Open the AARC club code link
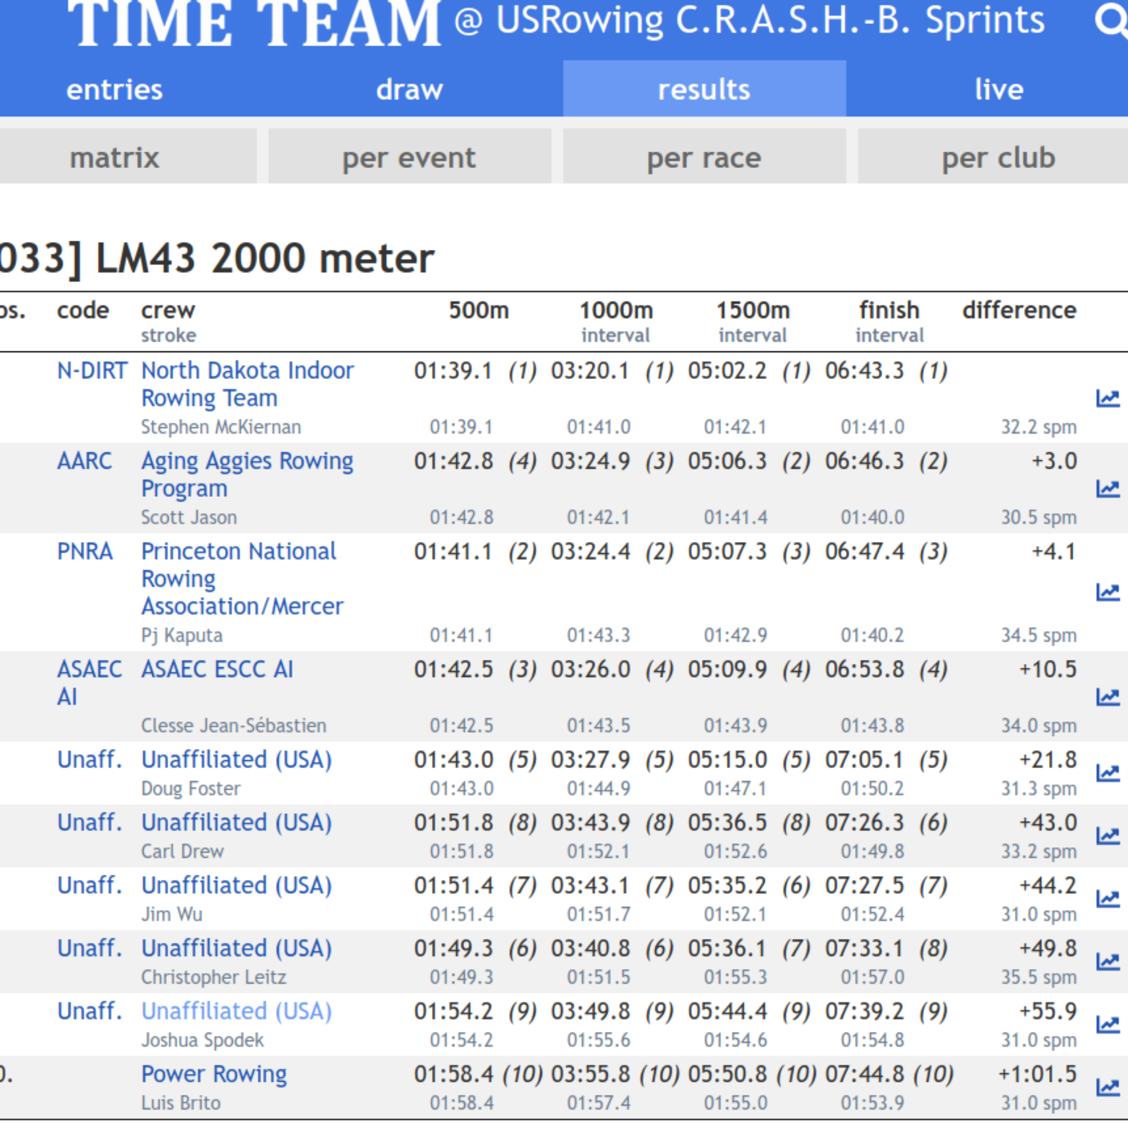 [84, 461]
